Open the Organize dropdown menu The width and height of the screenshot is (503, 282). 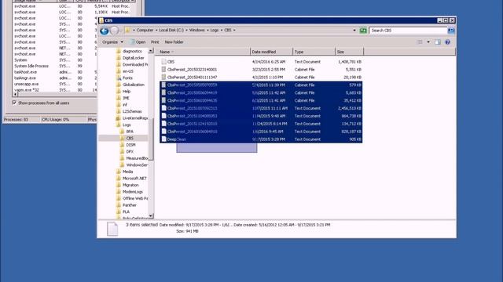click(112, 42)
